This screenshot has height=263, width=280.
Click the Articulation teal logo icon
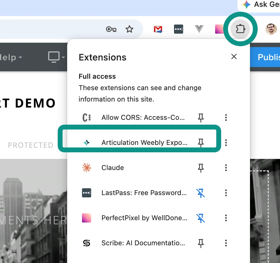click(x=87, y=143)
